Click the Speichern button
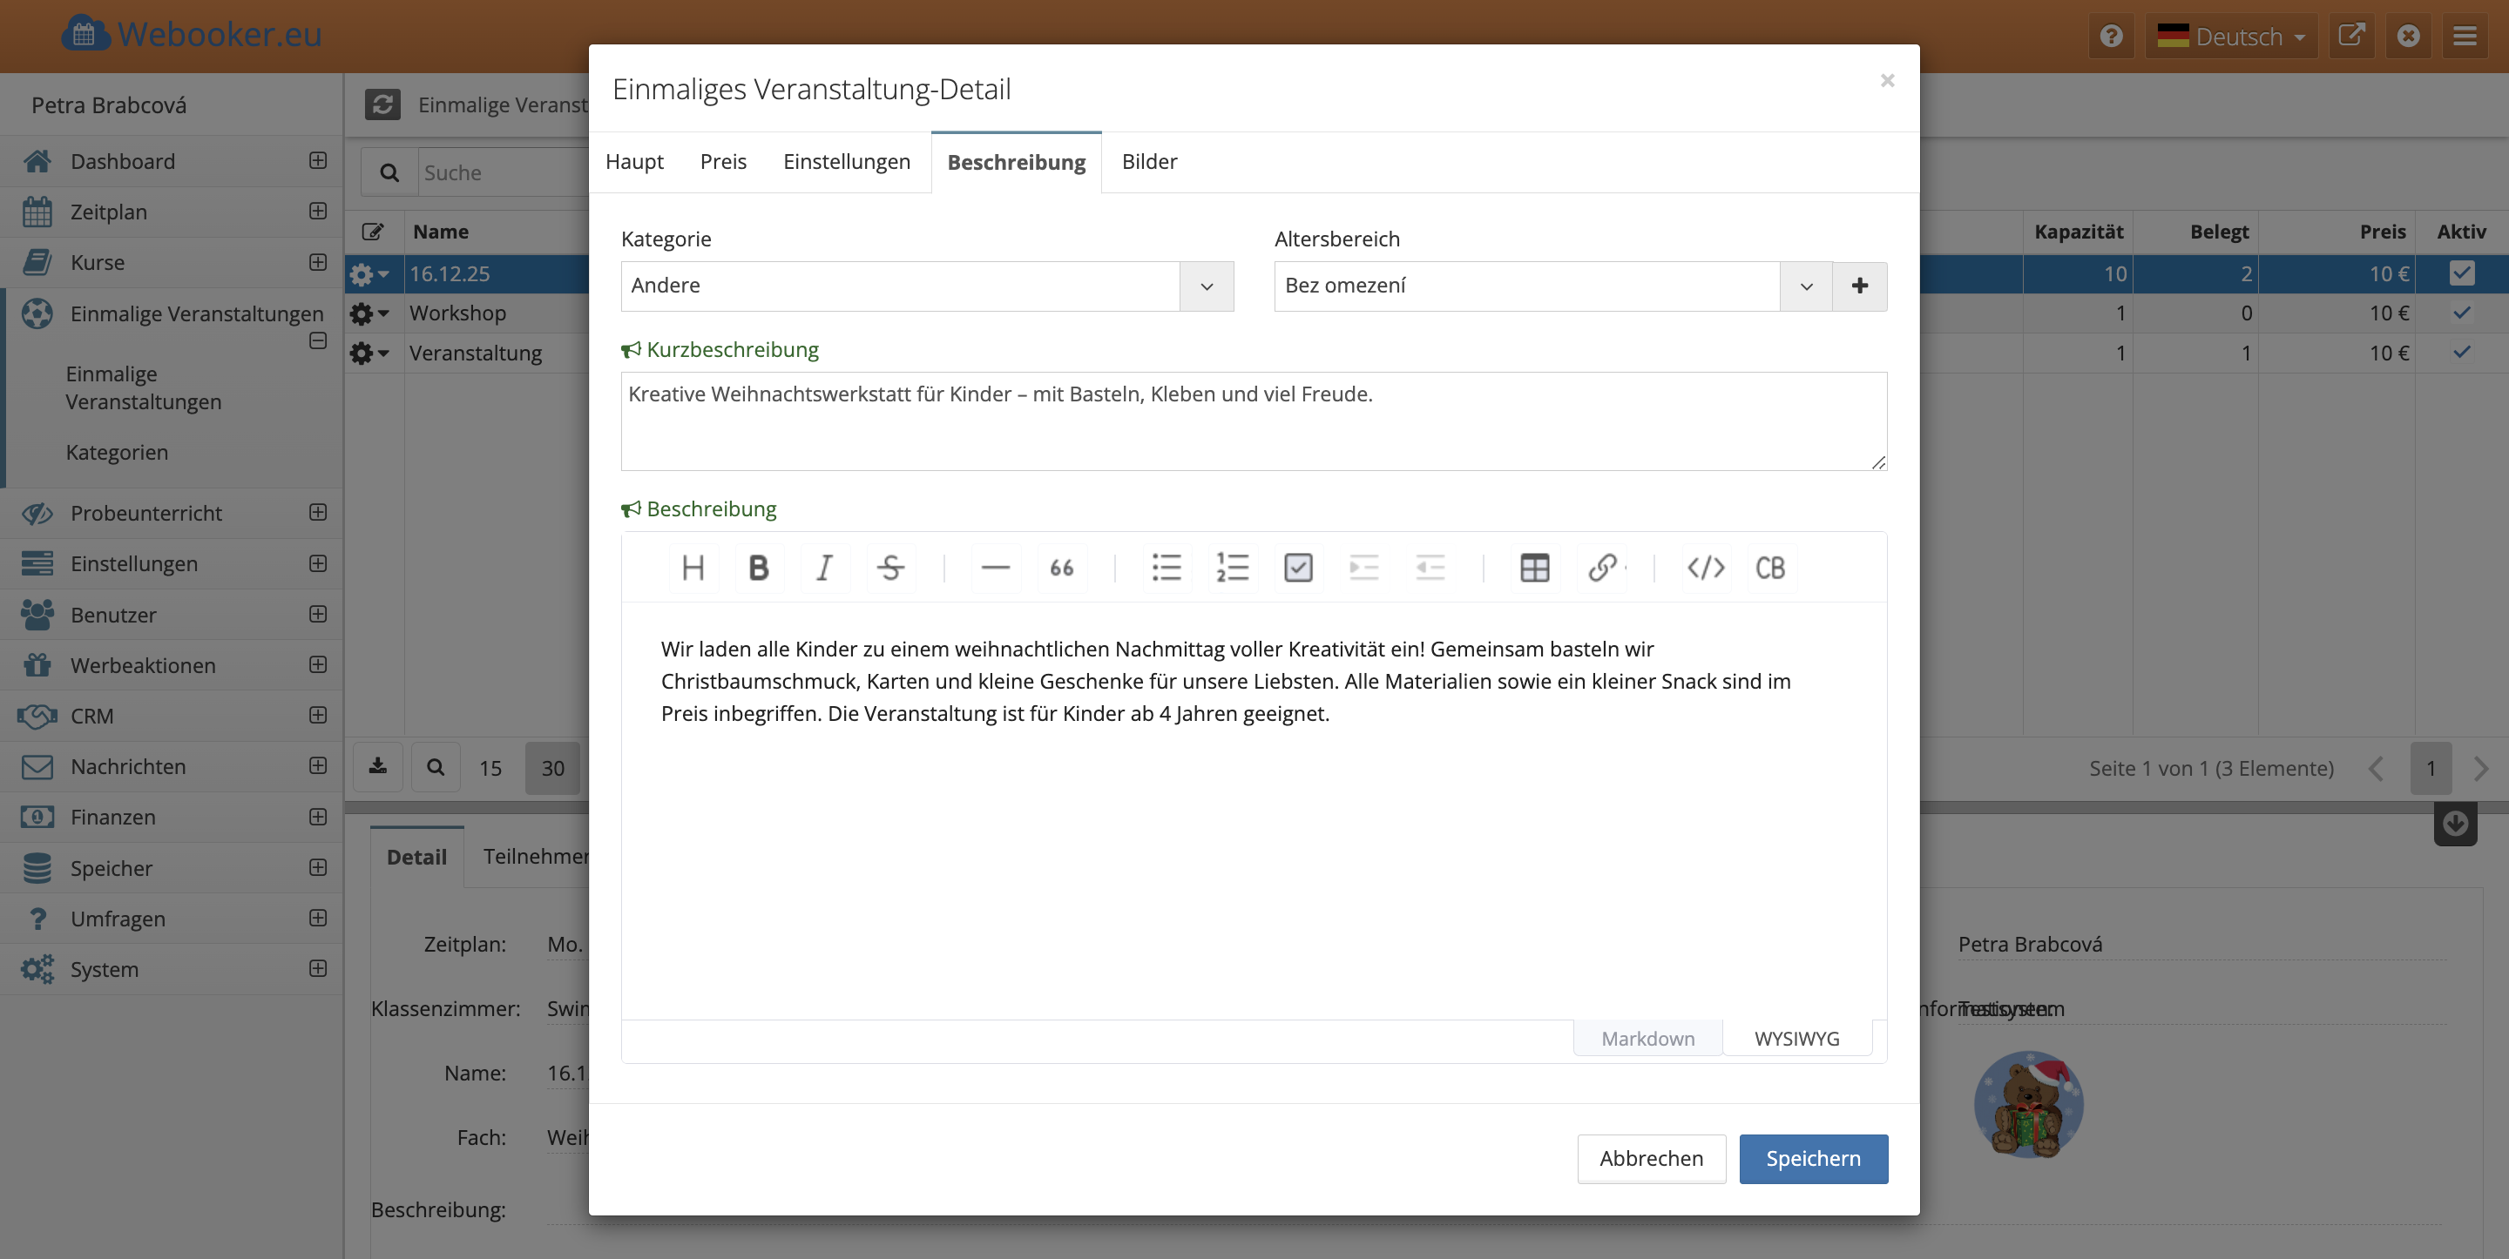The height and width of the screenshot is (1259, 2509). [x=1813, y=1159]
